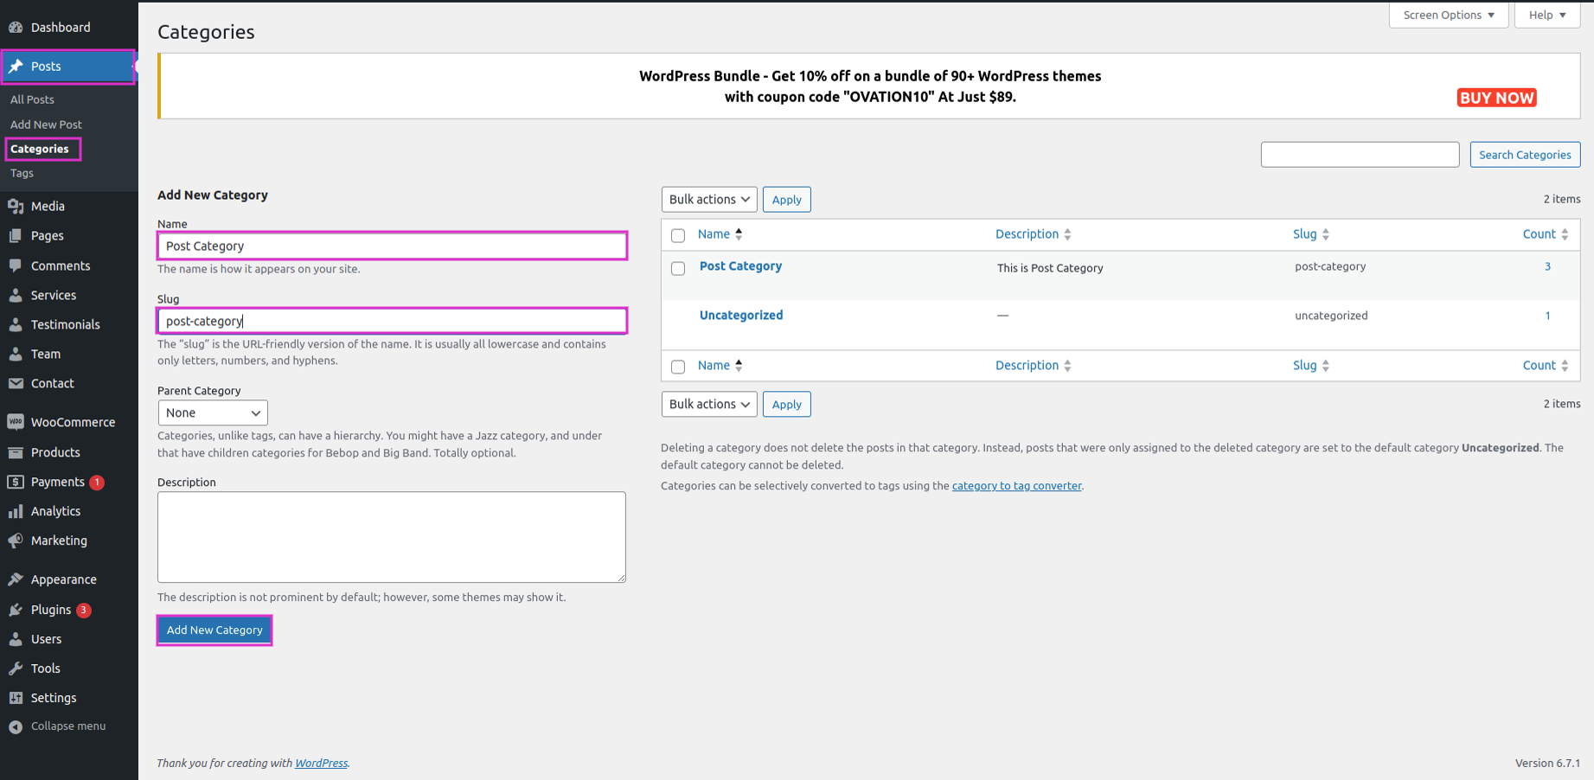Click the Posts pushpin icon
The width and height of the screenshot is (1594, 780).
pyautogui.click(x=16, y=67)
